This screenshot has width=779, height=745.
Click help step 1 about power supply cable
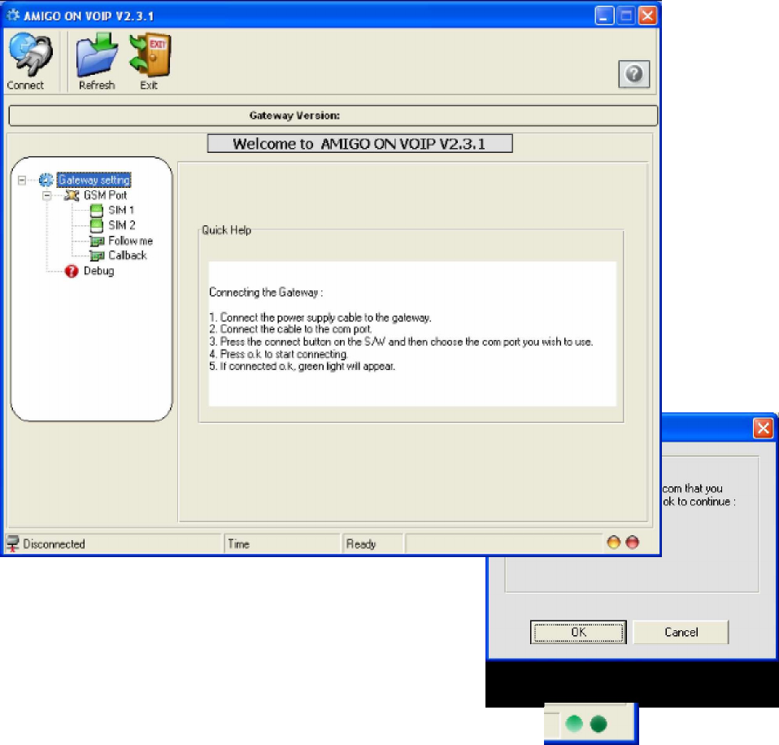coord(320,317)
